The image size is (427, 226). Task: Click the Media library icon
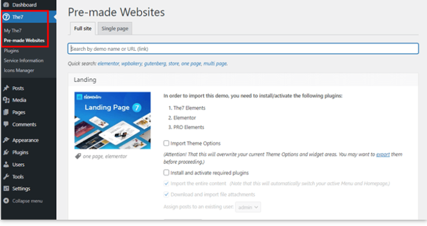tap(6, 100)
